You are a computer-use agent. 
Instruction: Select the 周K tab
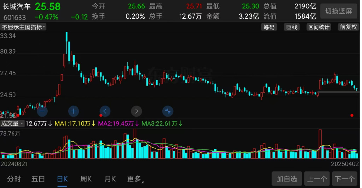[86, 179]
